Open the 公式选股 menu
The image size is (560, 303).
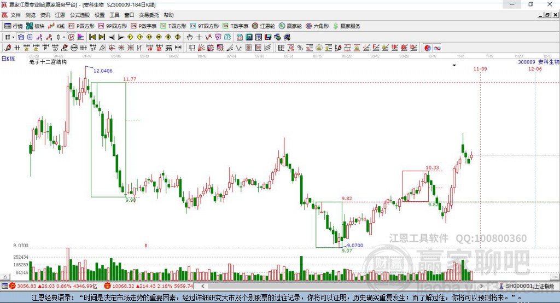80,15
